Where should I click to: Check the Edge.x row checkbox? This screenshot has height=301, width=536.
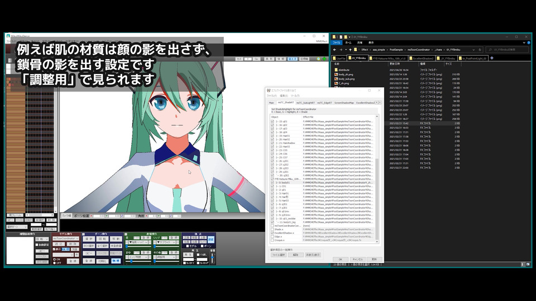click(272, 236)
